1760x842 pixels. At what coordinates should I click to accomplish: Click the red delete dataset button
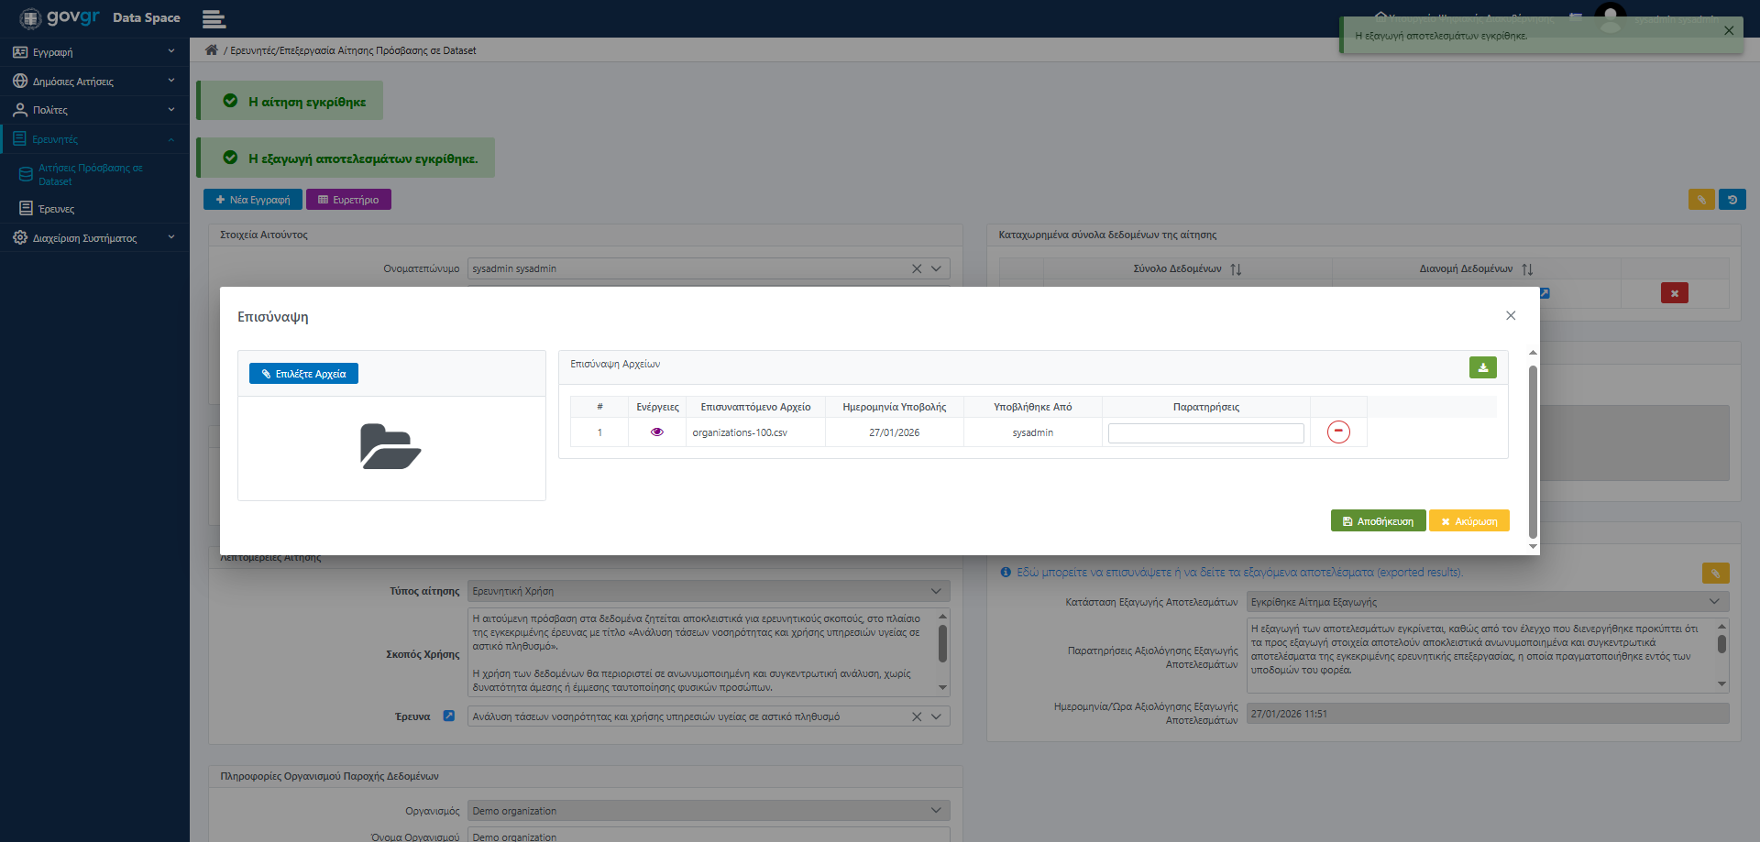[x=1674, y=293]
